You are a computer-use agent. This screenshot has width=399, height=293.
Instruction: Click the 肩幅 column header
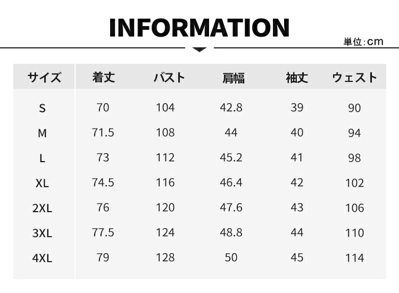(233, 78)
